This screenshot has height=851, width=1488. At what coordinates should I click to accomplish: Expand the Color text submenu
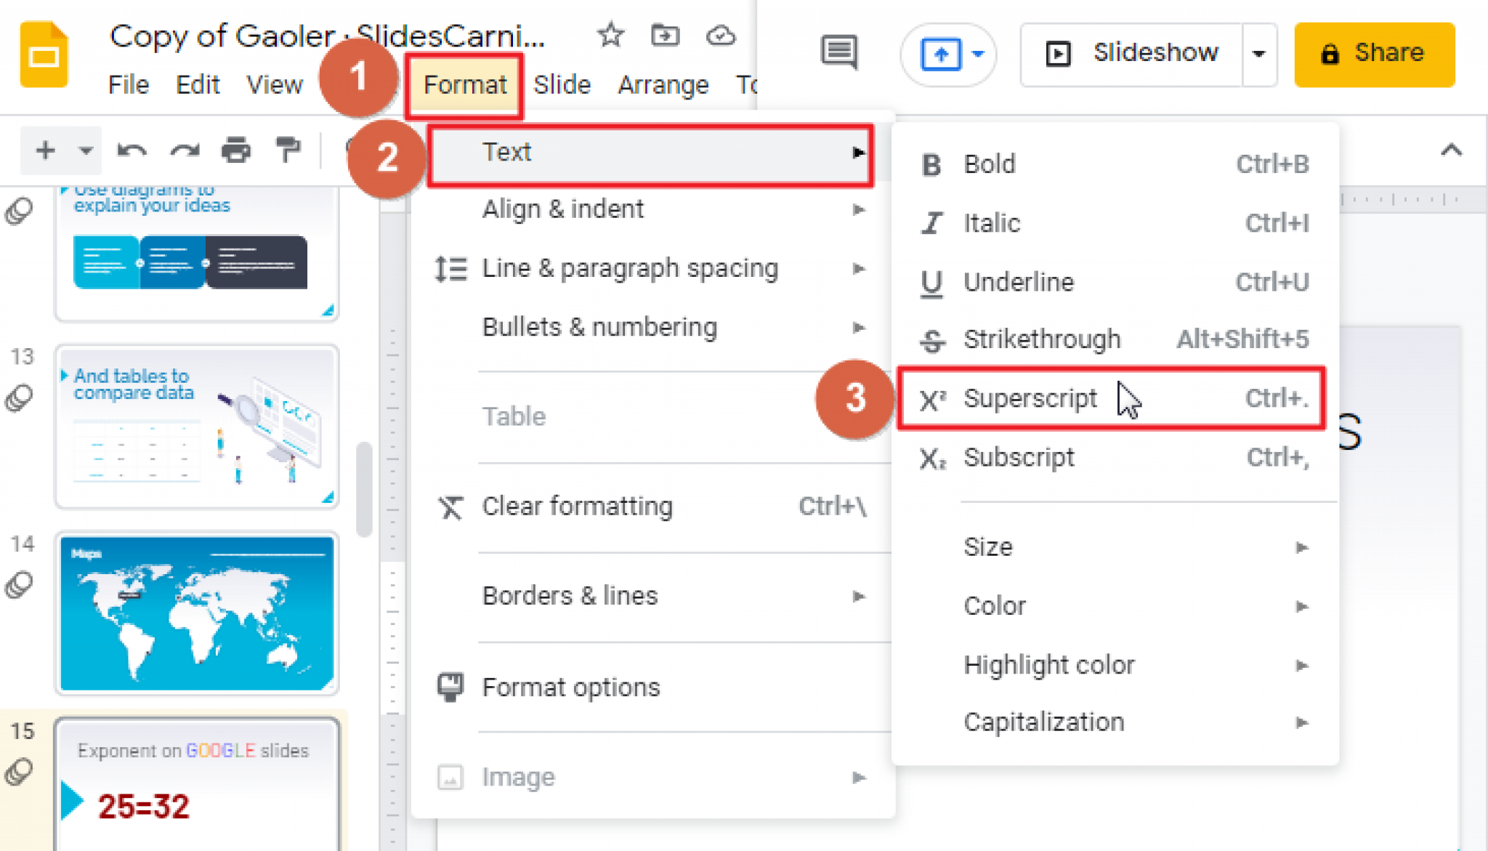click(x=1114, y=605)
